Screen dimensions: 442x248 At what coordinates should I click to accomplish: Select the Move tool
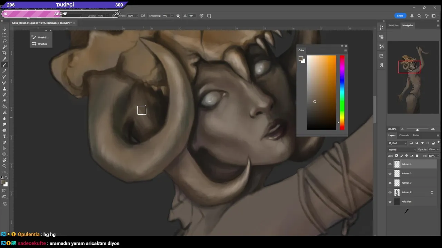[x=4, y=29]
